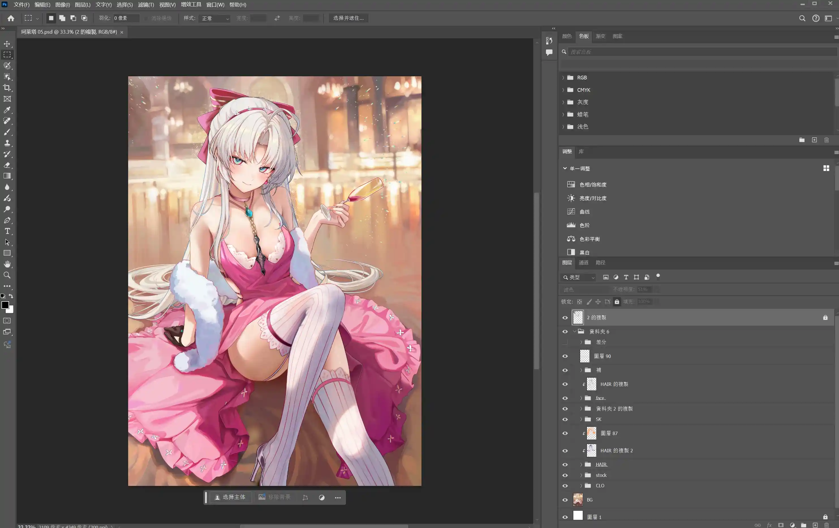
Task: Select the Brush tool
Action: click(7, 132)
